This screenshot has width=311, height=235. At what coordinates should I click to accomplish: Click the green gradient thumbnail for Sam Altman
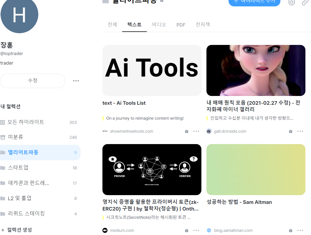[x=256, y=170]
